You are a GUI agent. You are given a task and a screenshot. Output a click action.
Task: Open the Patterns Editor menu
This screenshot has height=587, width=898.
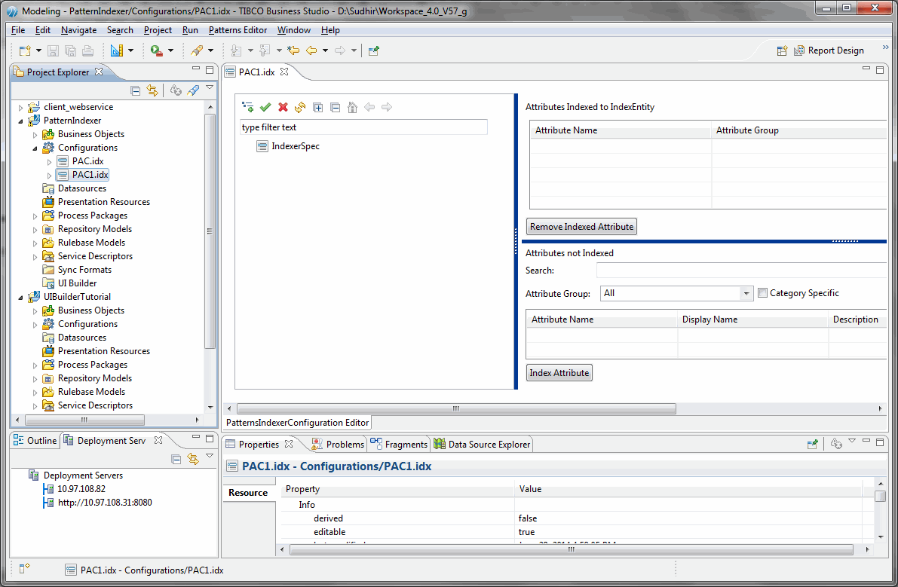[238, 29]
